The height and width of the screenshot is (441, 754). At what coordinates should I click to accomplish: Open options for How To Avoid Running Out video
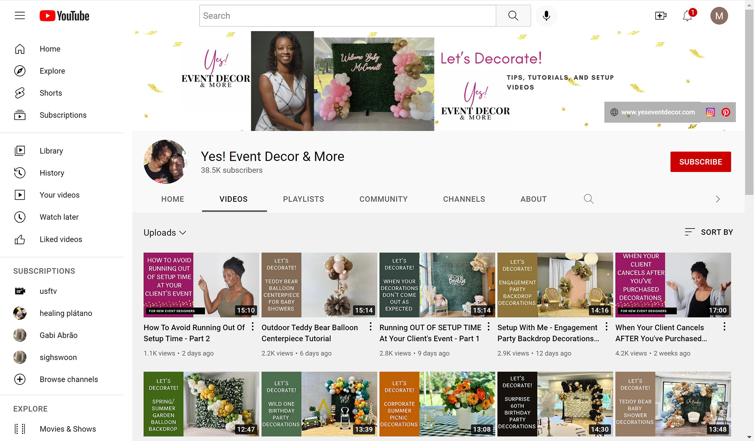253,327
